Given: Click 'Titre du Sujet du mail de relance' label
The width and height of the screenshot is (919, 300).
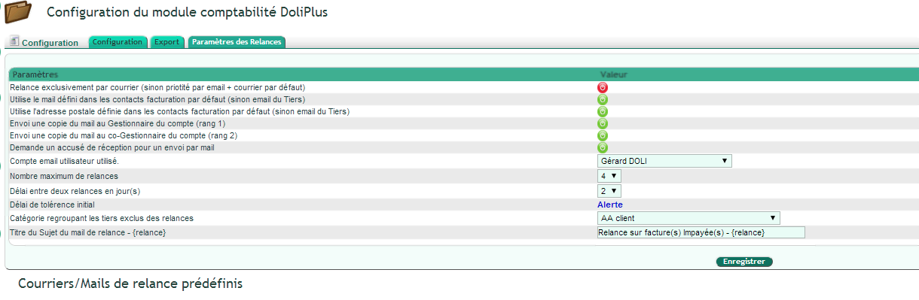Looking at the screenshot, I should pyautogui.click(x=88, y=233).
